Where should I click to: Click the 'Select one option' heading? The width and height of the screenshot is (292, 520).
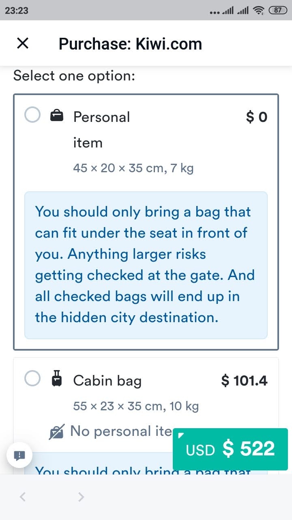(74, 76)
